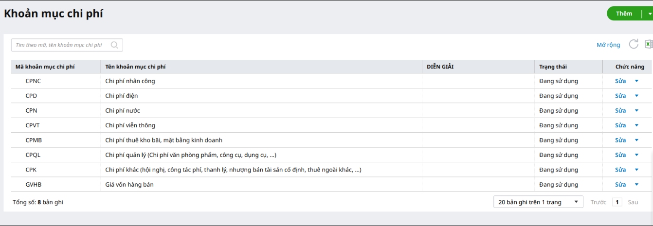Click the green Thêm button
The width and height of the screenshot is (653, 226).
tap(624, 14)
